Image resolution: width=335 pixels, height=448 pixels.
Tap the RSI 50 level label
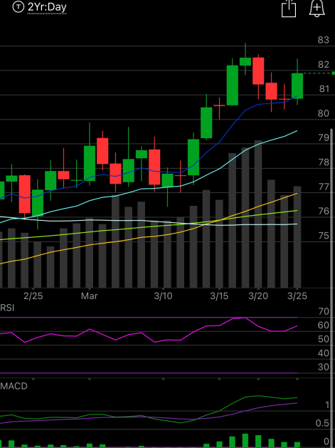coord(324,340)
